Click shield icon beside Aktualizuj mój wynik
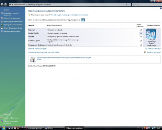The width and height of the screenshot is (162, 130). pyautogui.click(x=145, y=52)
